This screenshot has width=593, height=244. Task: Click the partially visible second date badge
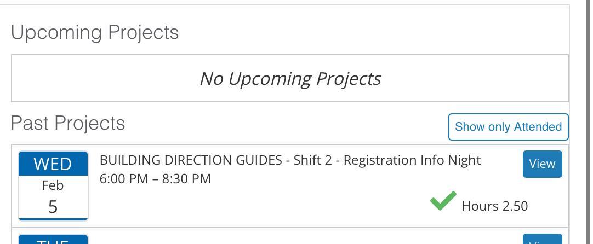53,239
